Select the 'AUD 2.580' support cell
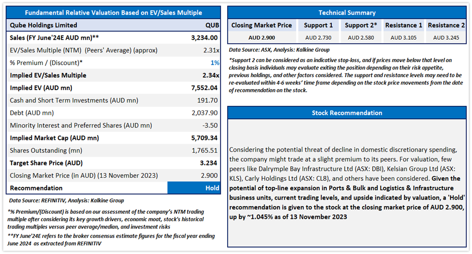The width and height of the screenshot is (472, 254). (361, 38)
